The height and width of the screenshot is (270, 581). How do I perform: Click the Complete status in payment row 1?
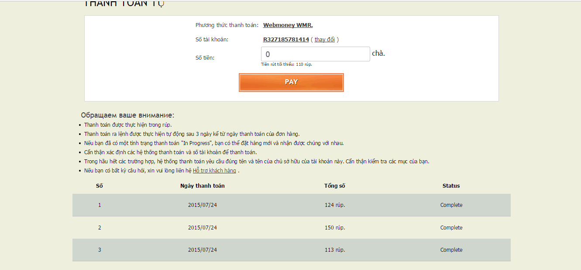[451, 205]
